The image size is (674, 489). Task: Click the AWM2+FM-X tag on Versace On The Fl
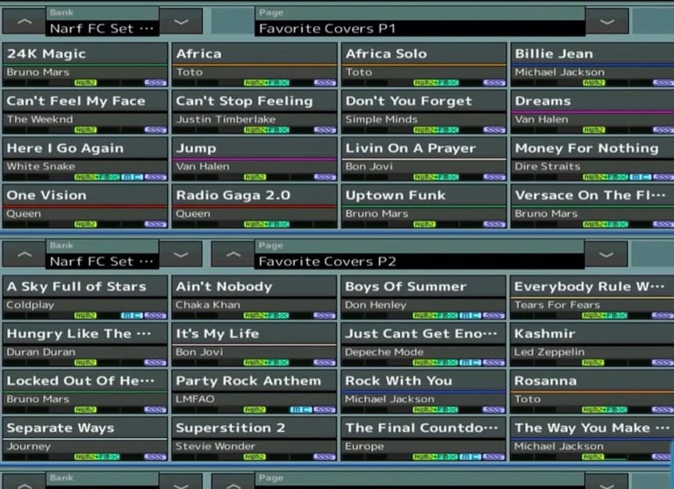(x=606, y=224)
